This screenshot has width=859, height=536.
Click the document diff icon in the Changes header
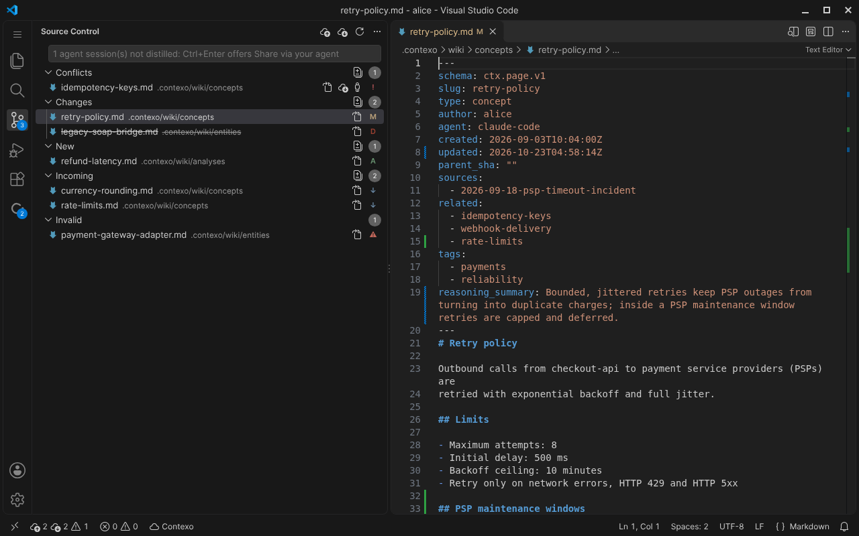tap(358, 103)
